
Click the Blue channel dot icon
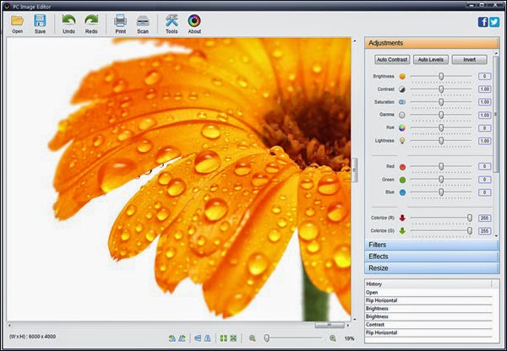click(x=402, y=192)
